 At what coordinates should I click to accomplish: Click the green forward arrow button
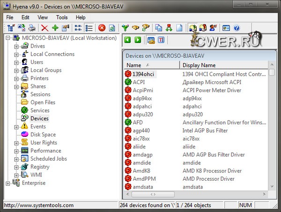(x=138, y=40)
